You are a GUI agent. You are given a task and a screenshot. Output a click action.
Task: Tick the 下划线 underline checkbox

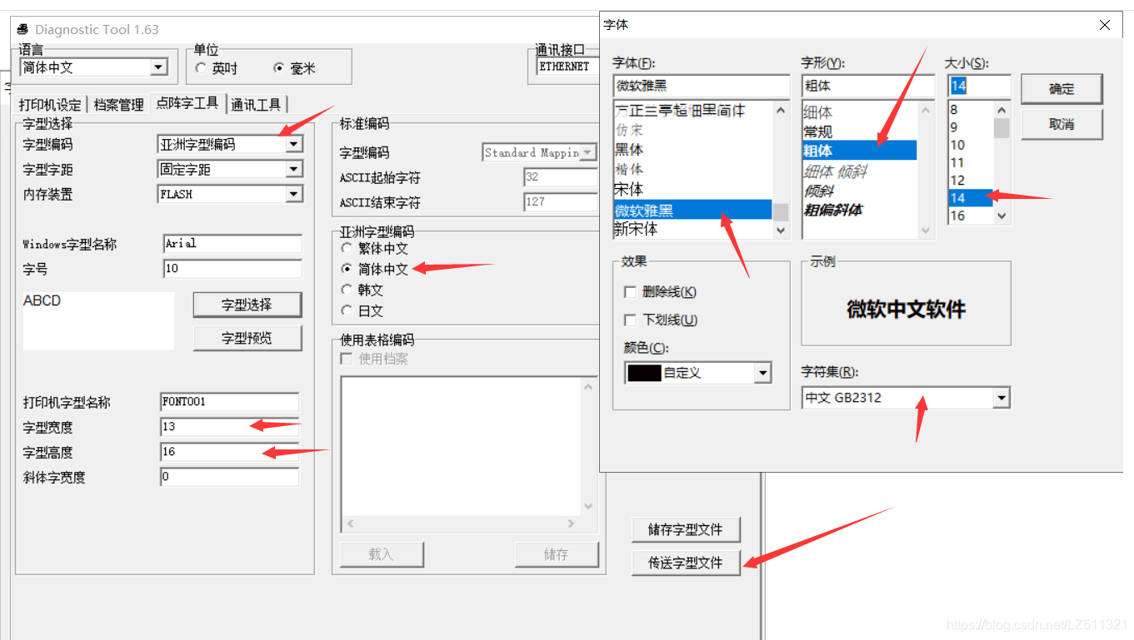(x=631, y=320)
